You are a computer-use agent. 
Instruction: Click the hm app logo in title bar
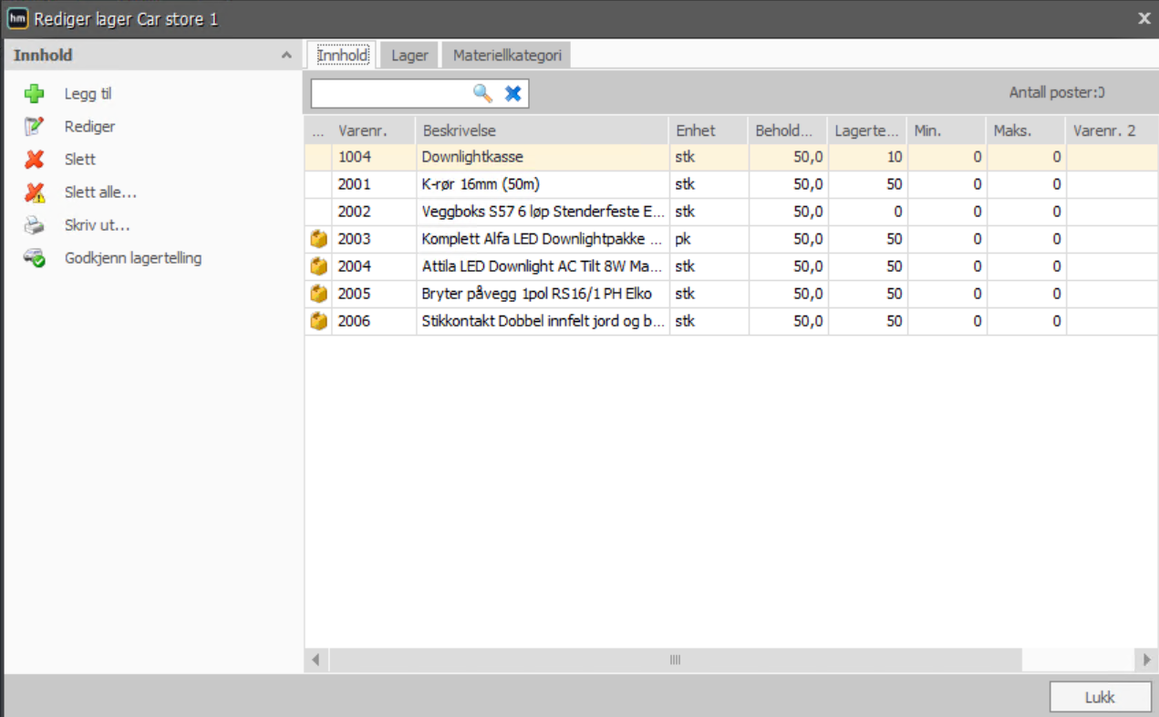[x=17, y=18]
